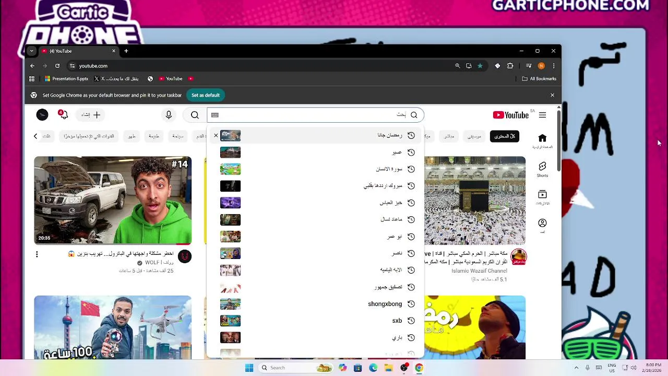Choose search suggestion 'تصفيق جمهور'
668x376 pixels.
pyautogui.click(x=315, y=287)
